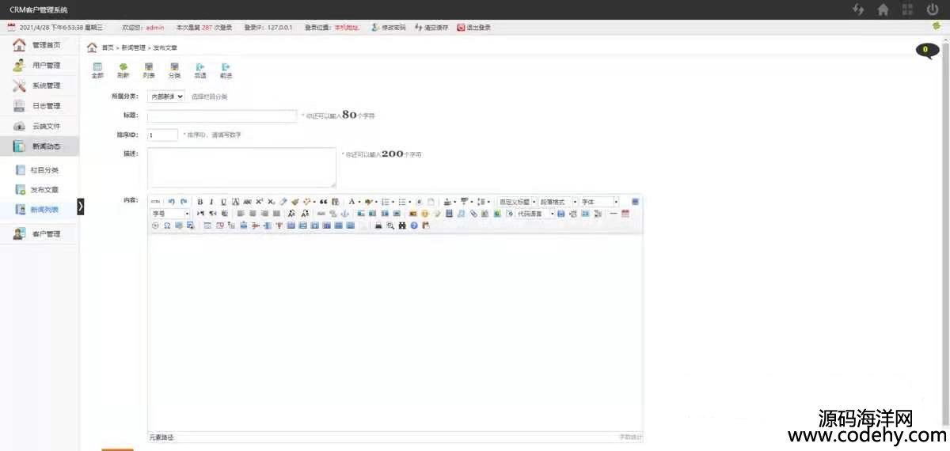Open 系统管理 in sidebar

tap(40, 85)
